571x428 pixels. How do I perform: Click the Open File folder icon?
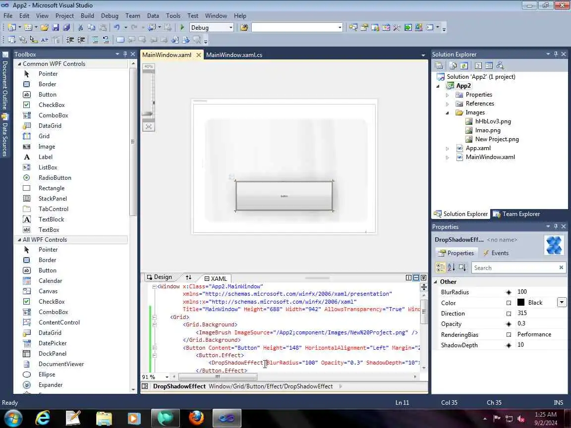pyautogui.click(x=45, y=28)
